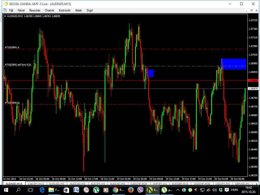Click the HUN language indicator
This screenshot has height=195, width=260.
tap(234, 190)
